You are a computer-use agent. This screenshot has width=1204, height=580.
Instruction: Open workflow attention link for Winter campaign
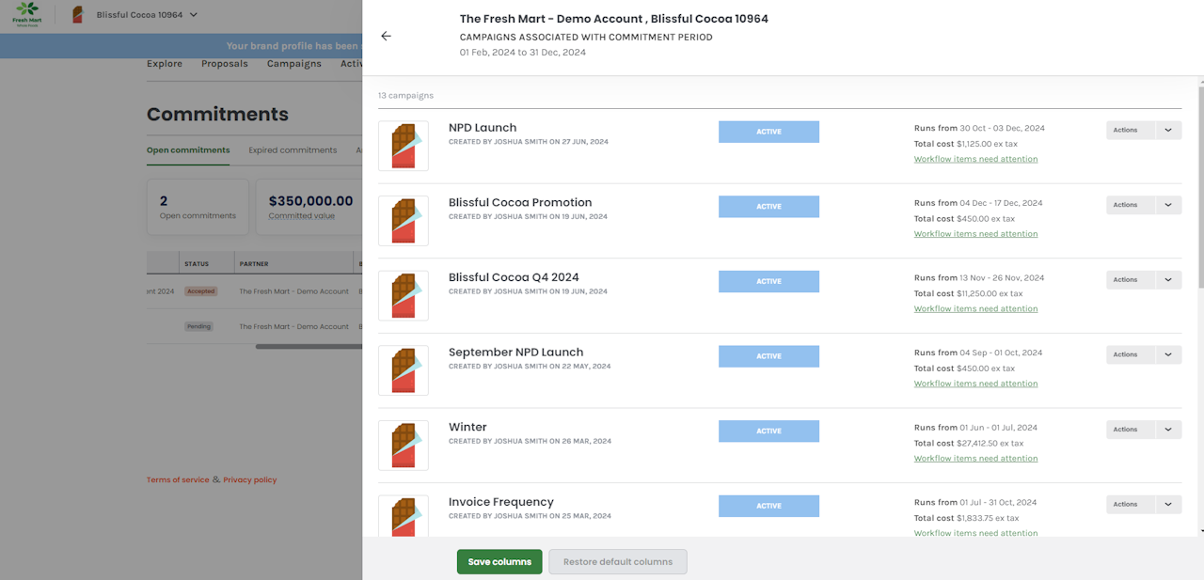click(x=975, y=458)
